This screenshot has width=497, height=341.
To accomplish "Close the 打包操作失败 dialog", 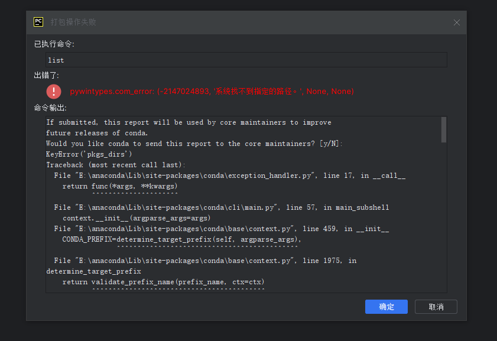I will [x=456, y=22].
